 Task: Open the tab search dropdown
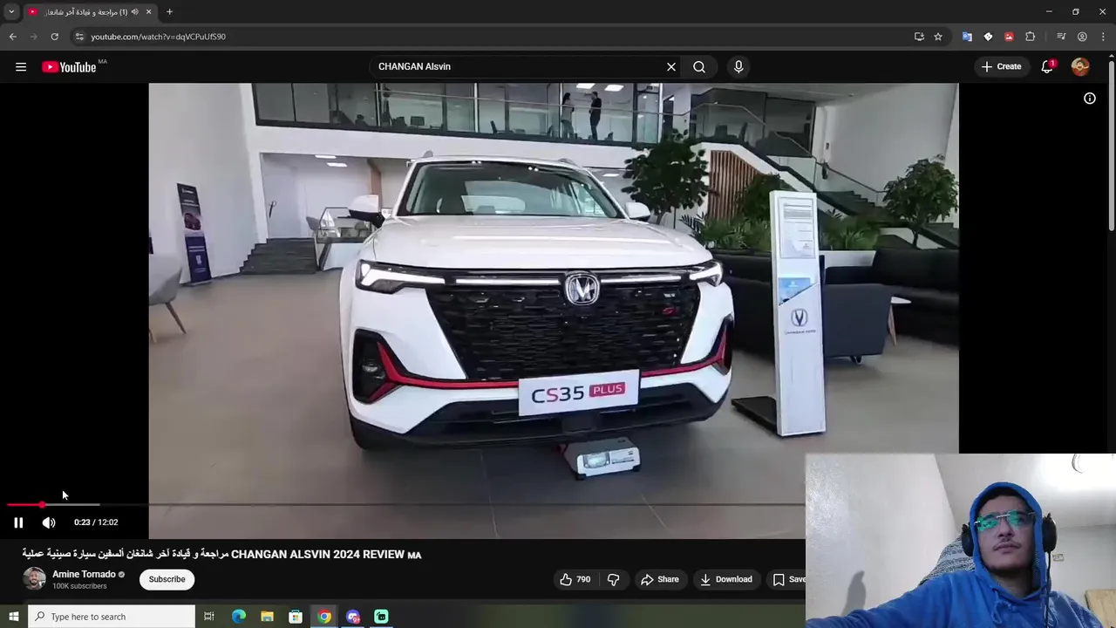click(x=11, y=12)
